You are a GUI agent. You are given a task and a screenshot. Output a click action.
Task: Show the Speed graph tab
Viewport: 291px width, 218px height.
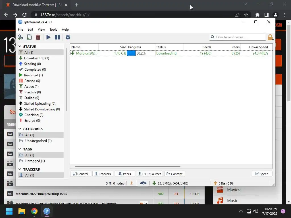262,174
